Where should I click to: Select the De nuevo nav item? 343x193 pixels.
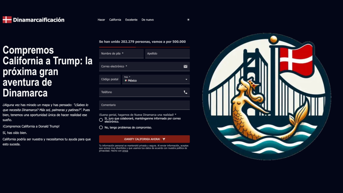[148, 20]
